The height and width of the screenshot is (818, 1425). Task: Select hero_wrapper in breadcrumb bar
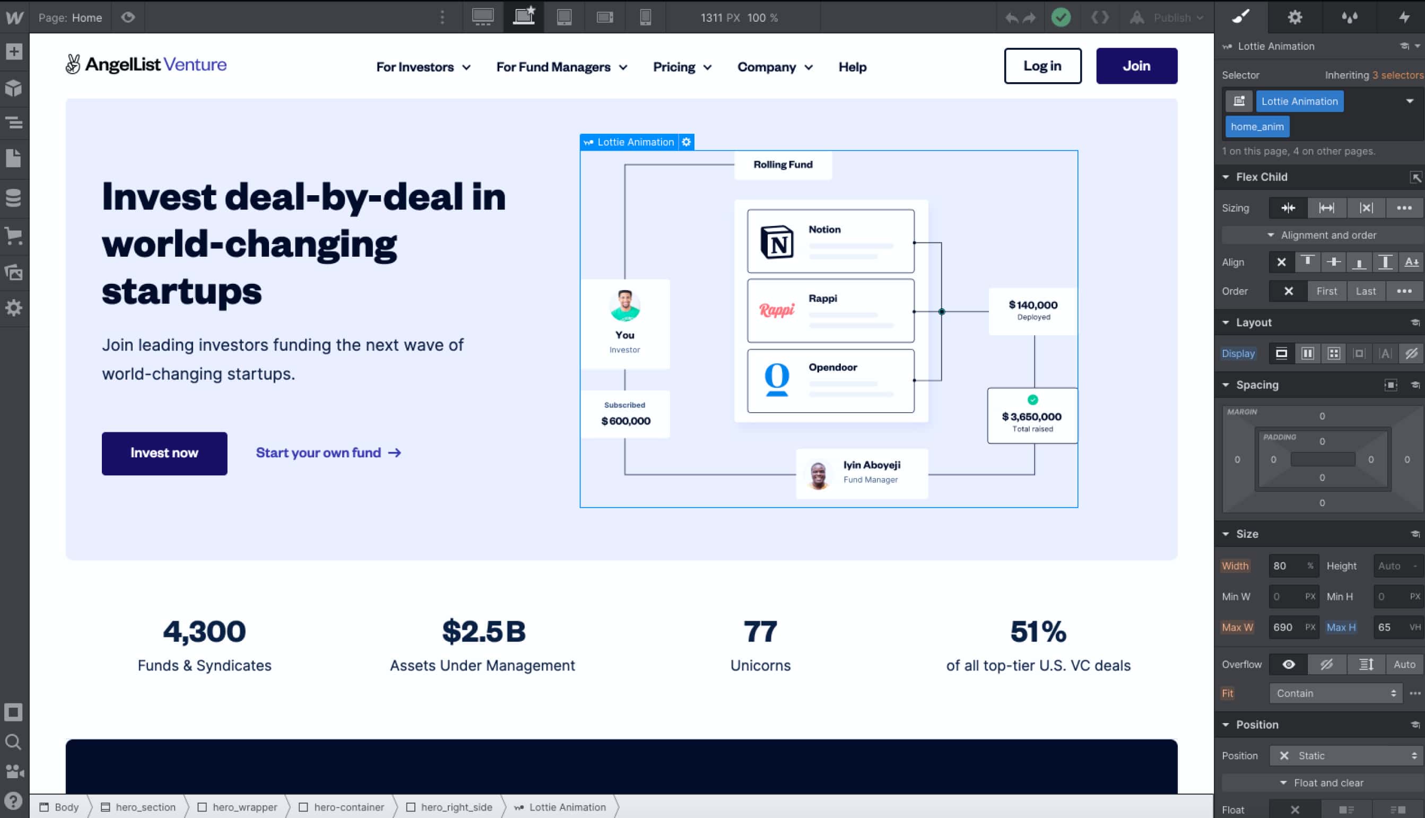point(245,807)
